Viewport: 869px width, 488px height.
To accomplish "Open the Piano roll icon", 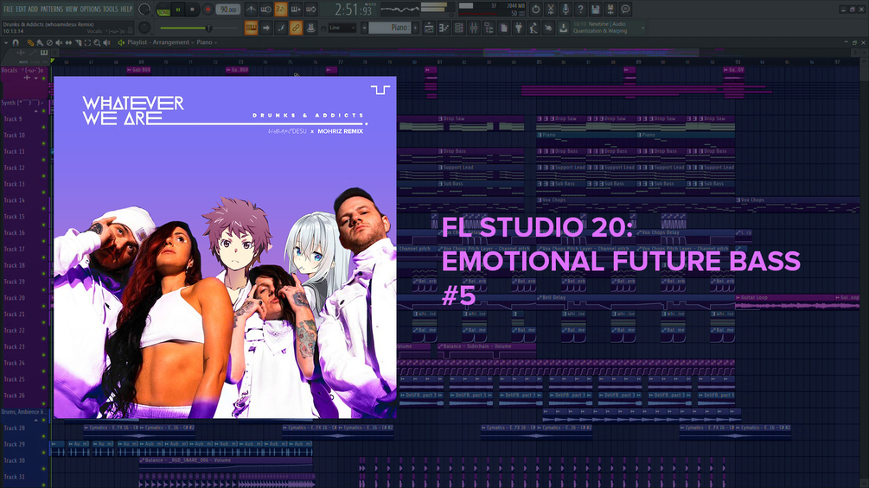I will coord(444,28).
